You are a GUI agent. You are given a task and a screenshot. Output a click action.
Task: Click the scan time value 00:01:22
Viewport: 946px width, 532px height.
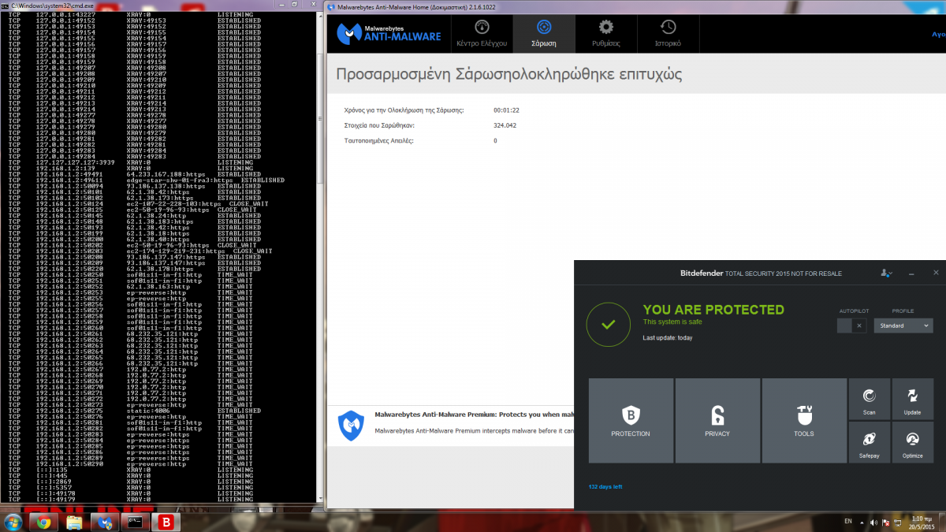(x=506, y=110)
